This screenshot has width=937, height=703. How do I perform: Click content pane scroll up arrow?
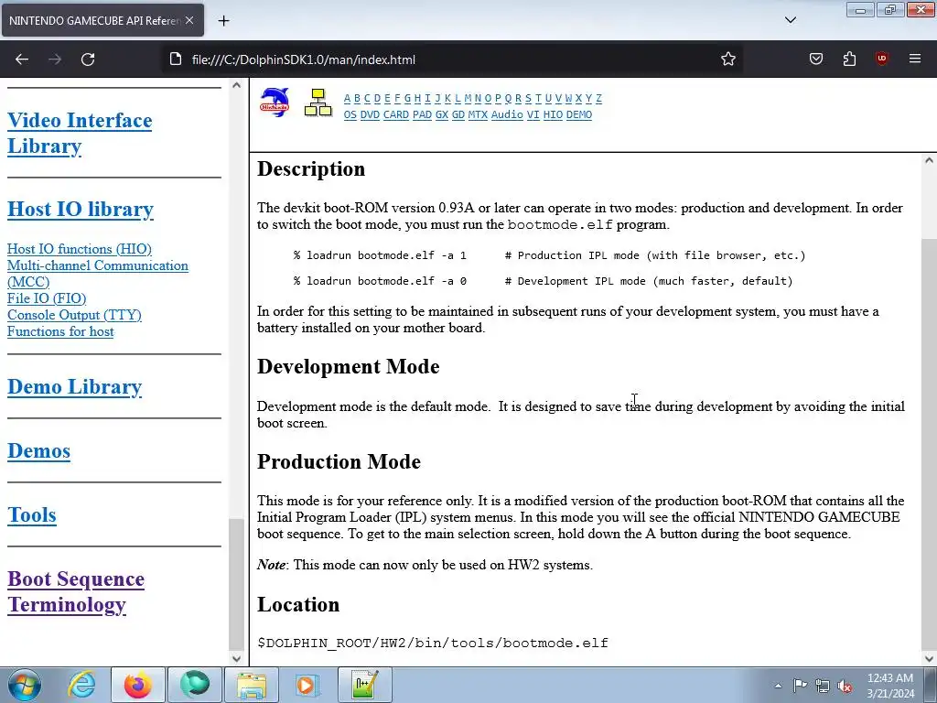click(x=930, y=160)
